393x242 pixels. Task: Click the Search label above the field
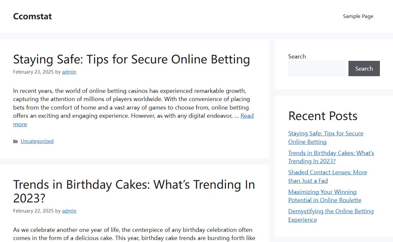tap(297, 57)
